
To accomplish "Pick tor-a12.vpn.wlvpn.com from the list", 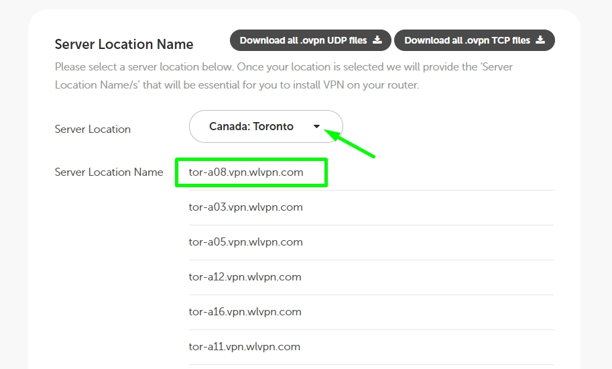I will (x=245, y=277).
